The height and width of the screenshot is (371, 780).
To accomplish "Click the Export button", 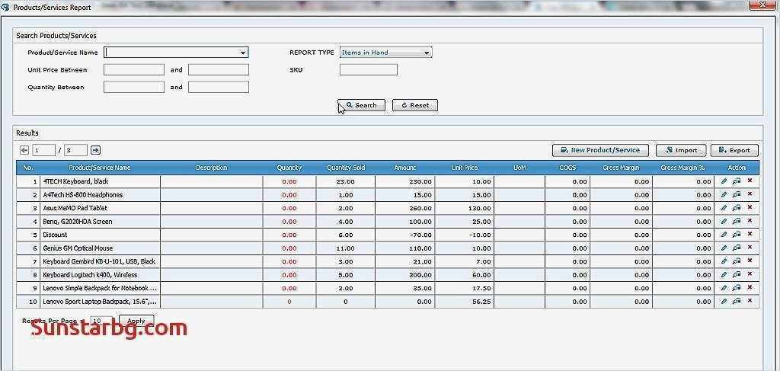I will [x=734, y=150].
